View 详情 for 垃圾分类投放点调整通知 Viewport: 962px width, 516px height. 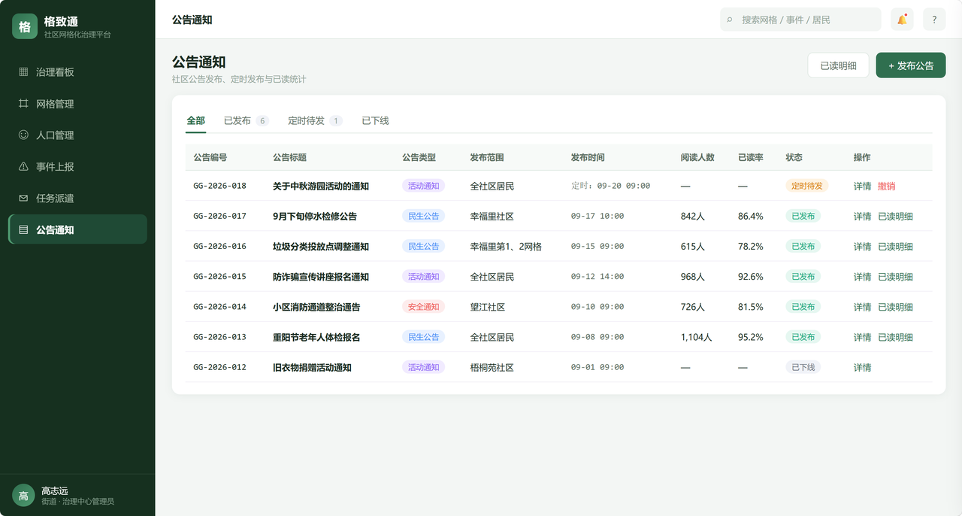(863, 247)
